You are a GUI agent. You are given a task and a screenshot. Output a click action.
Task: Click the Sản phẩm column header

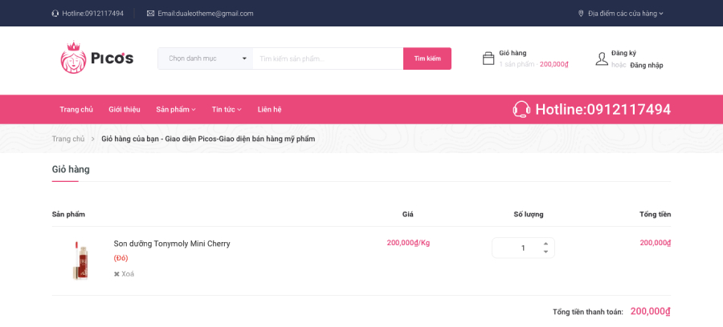coord(68,214)
